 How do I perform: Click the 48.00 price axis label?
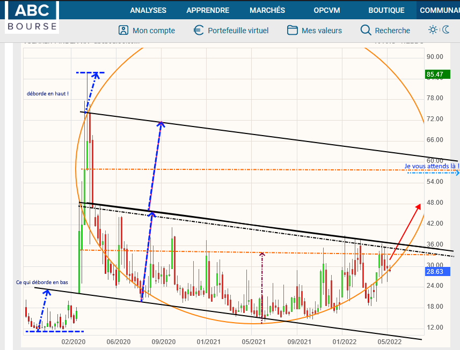pos(435,203)
